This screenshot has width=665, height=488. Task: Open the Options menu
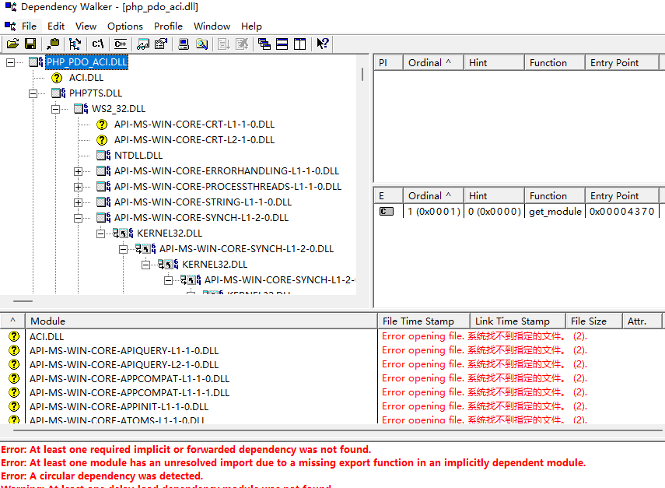pyautogui.click(x=125, y=26)
